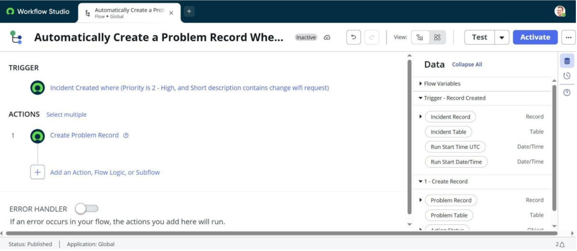This screenshot has height=251, width=577.
Task: Open the more actions ellipsis menu
Action: click(569, 37)
